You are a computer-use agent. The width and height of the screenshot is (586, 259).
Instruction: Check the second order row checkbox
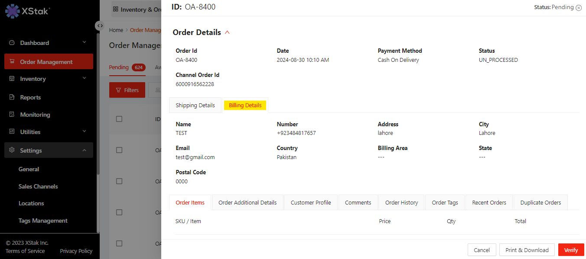(119, 181)
